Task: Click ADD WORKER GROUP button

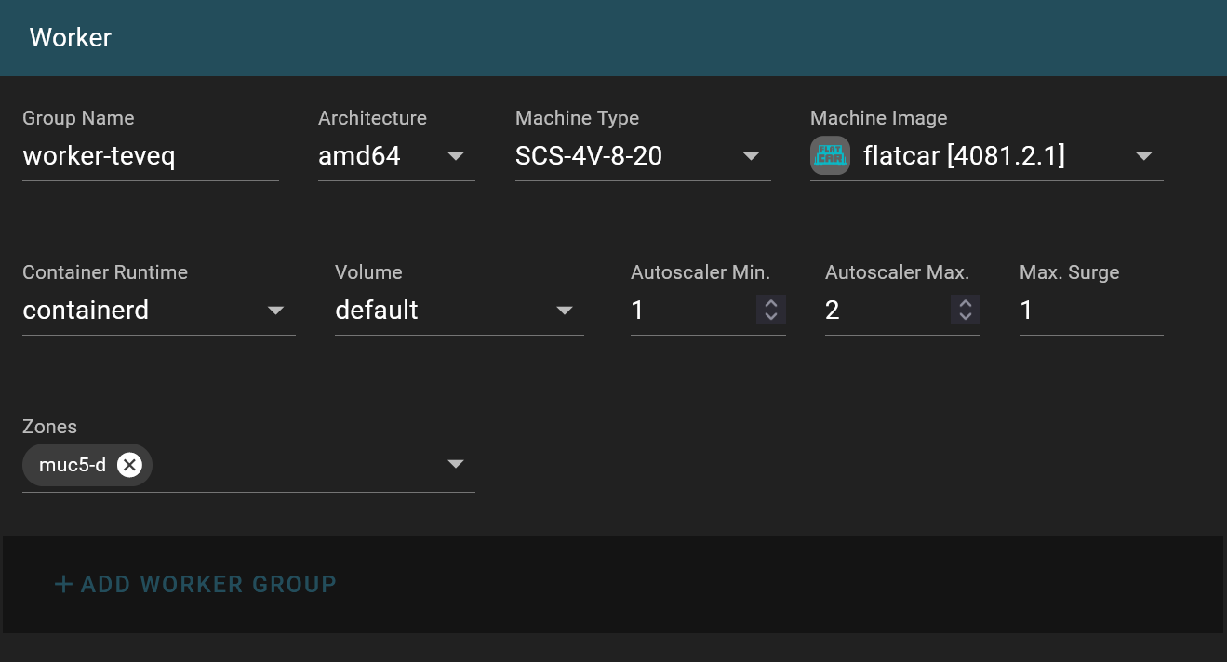Action: pos(195,584)
